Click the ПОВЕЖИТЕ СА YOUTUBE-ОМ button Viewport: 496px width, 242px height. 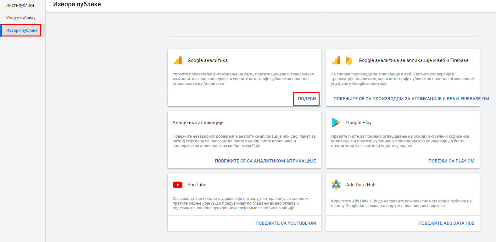point(286,223)
